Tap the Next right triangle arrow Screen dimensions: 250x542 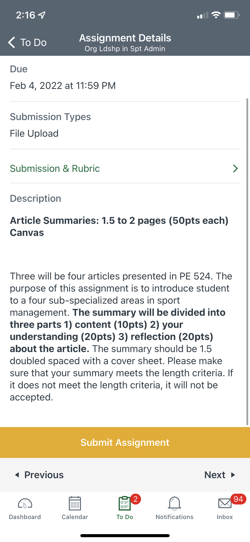[x=233, y=475]
